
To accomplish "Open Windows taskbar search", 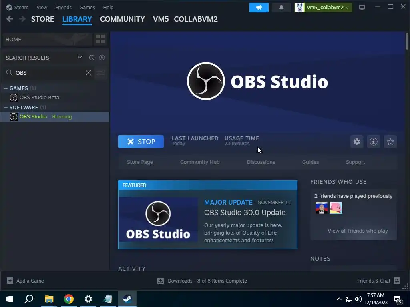I will (29, 299).
